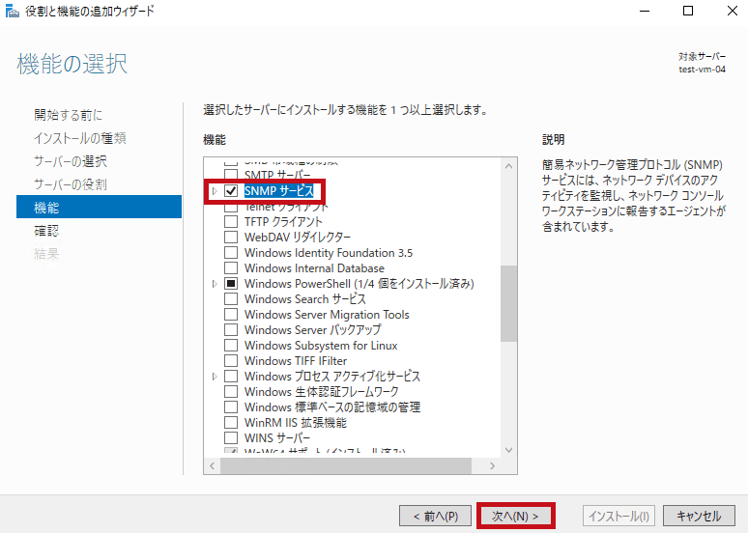
Task: Select Windows Search サービス row text
Action: coord(305,299)
